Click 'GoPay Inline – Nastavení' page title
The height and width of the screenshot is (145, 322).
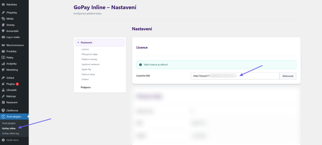(105, 8)
